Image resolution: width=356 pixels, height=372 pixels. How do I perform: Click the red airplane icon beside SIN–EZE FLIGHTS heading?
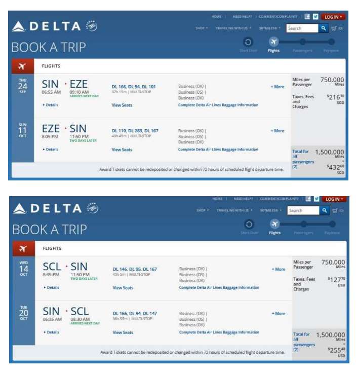(22, 66)
